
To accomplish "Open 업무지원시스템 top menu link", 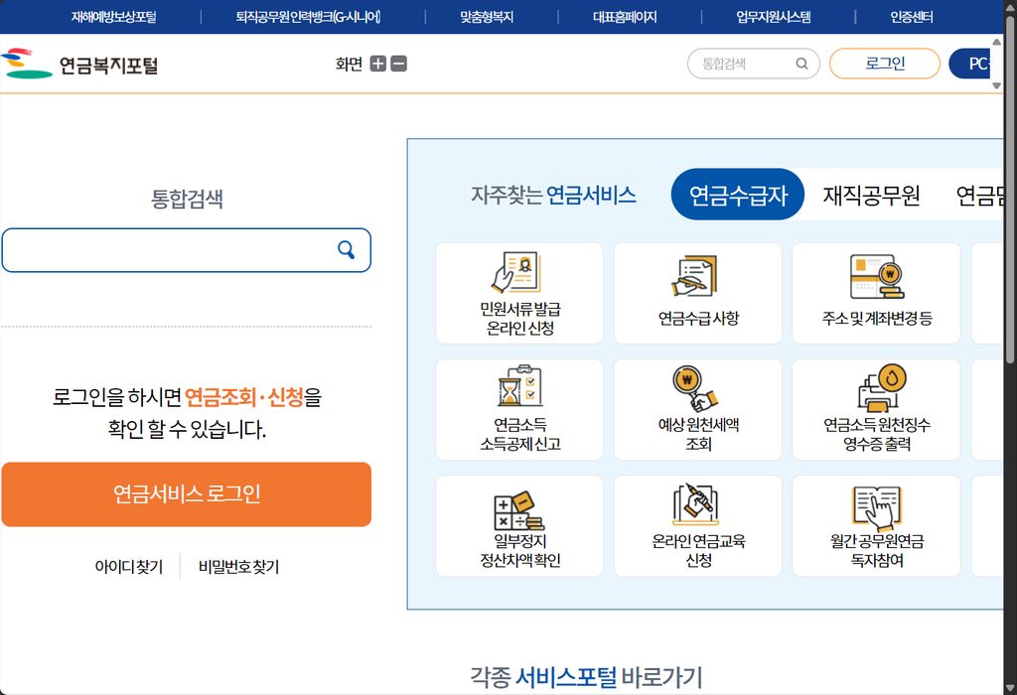I will pos(773,17).
